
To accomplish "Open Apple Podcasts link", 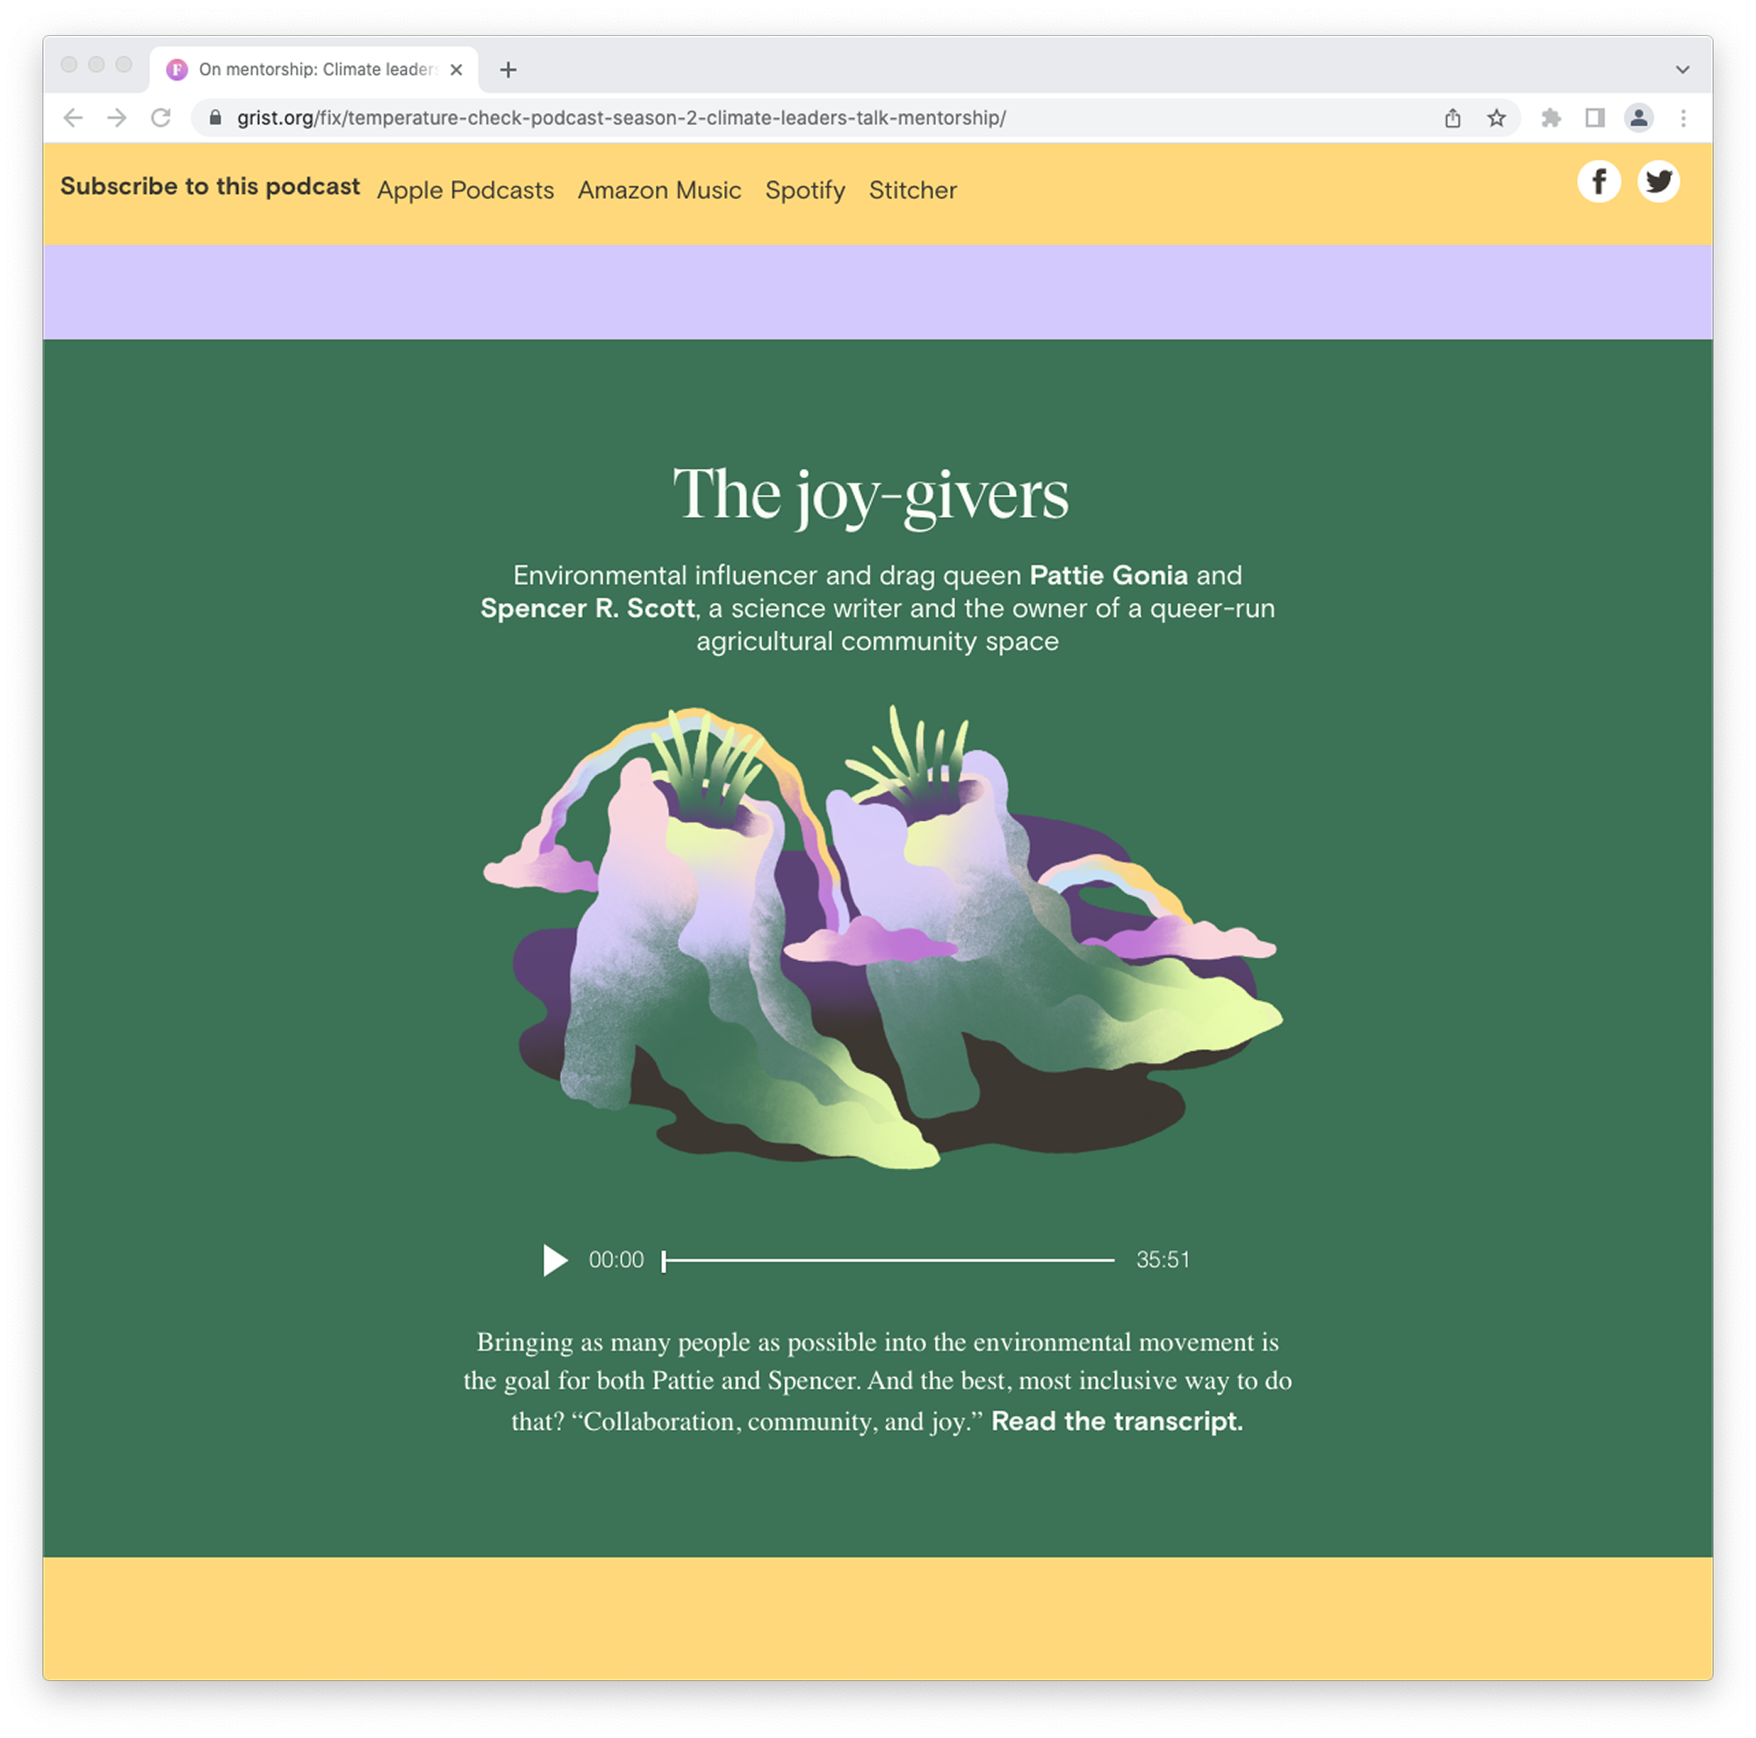I will point(464,190).
